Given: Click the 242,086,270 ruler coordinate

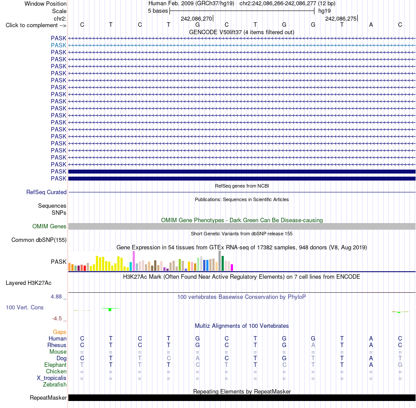Looking at the screenshot, I should tap(196, 18).
